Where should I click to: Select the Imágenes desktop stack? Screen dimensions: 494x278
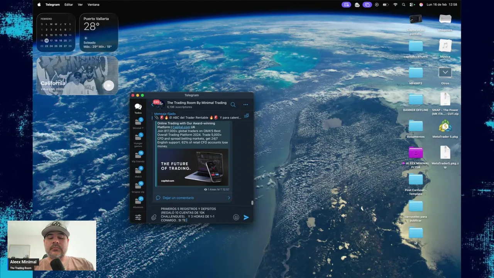click(445, 22)
